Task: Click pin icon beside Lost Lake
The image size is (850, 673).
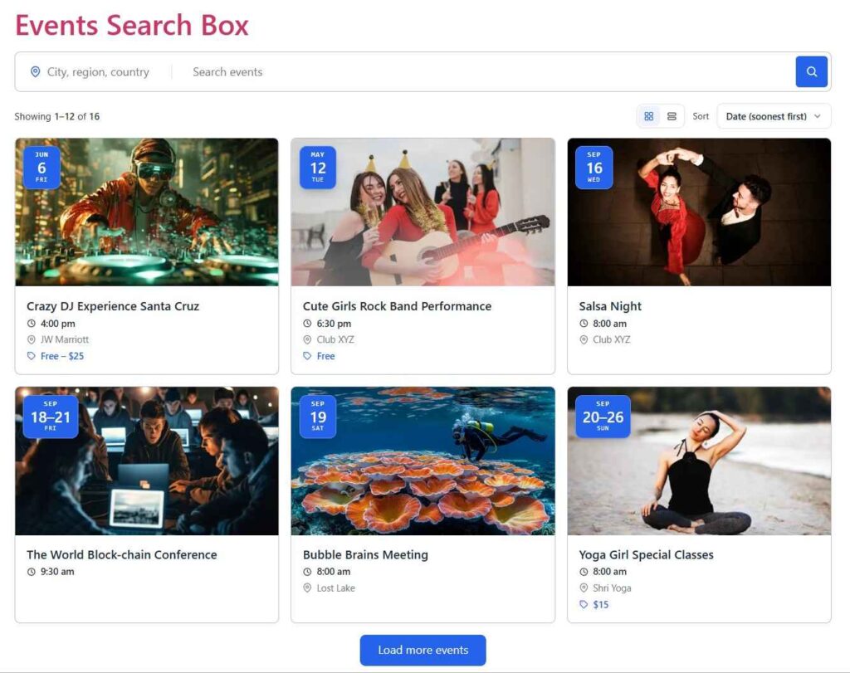Action: coord(307,588)
